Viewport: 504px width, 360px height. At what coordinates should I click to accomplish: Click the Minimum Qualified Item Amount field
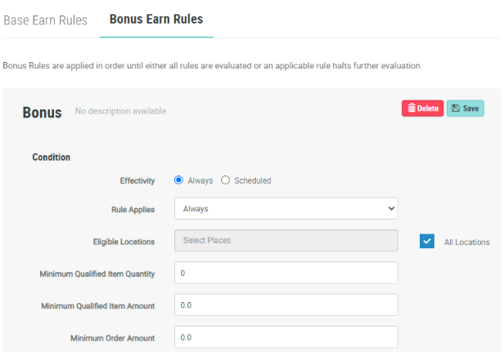[x=286, y=304]
